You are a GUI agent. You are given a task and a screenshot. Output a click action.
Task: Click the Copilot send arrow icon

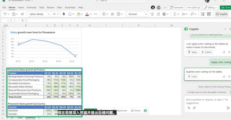coord(228,108)
